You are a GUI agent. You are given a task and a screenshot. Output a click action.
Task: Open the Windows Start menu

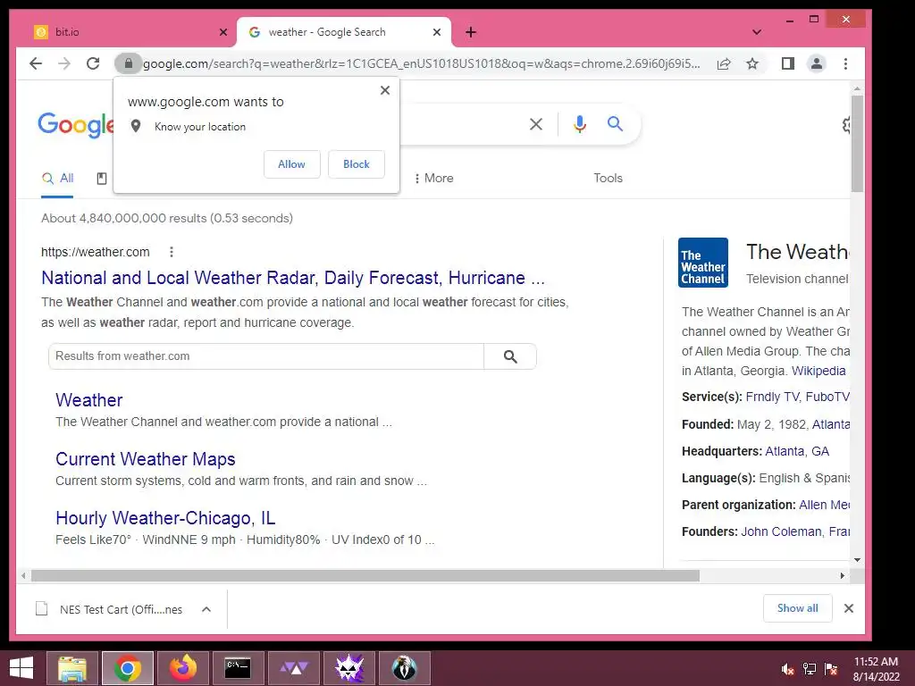click(21, 668)
